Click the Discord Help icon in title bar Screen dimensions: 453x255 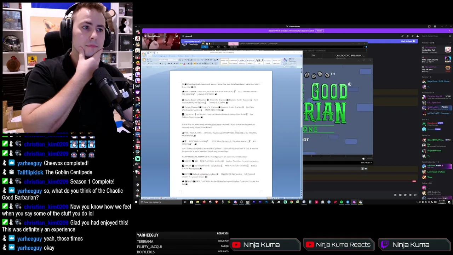pyautogui.click(x=435, y=26)
